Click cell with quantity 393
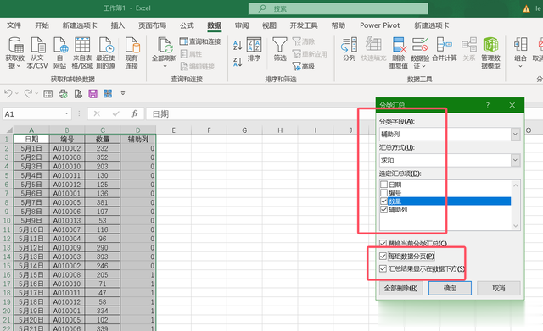Viewport: 543px width, 331px height. click(102, 257)
